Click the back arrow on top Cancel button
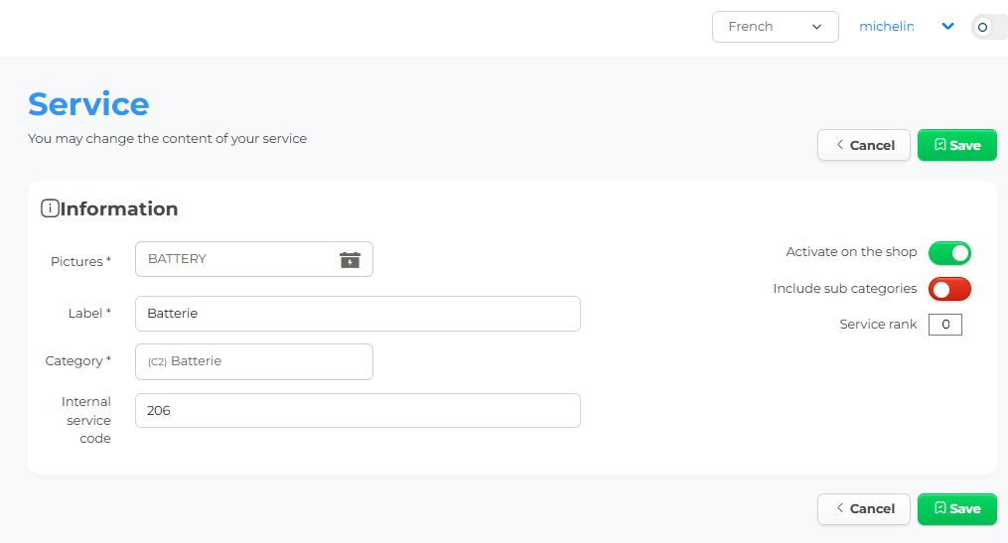The height and width of the screenshot is (543, 1008). 840,145
